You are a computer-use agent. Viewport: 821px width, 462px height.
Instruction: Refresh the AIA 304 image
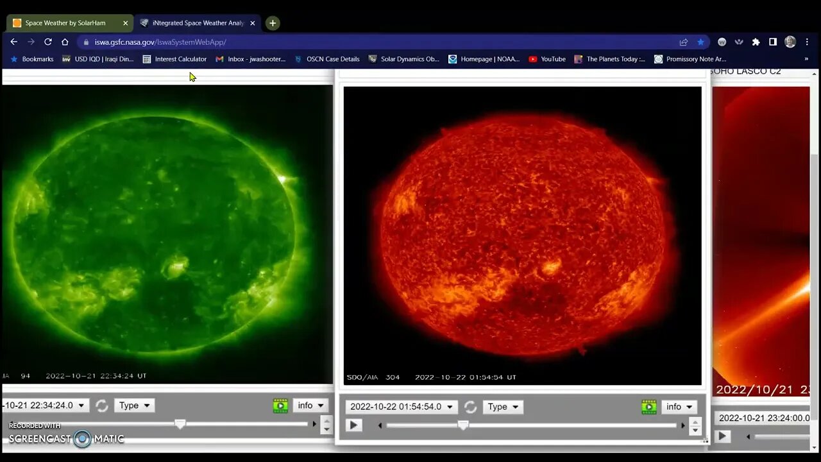[470, 407]
